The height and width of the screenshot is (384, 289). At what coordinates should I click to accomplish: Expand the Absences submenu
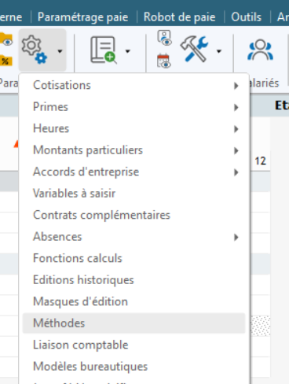coord(134,237)
